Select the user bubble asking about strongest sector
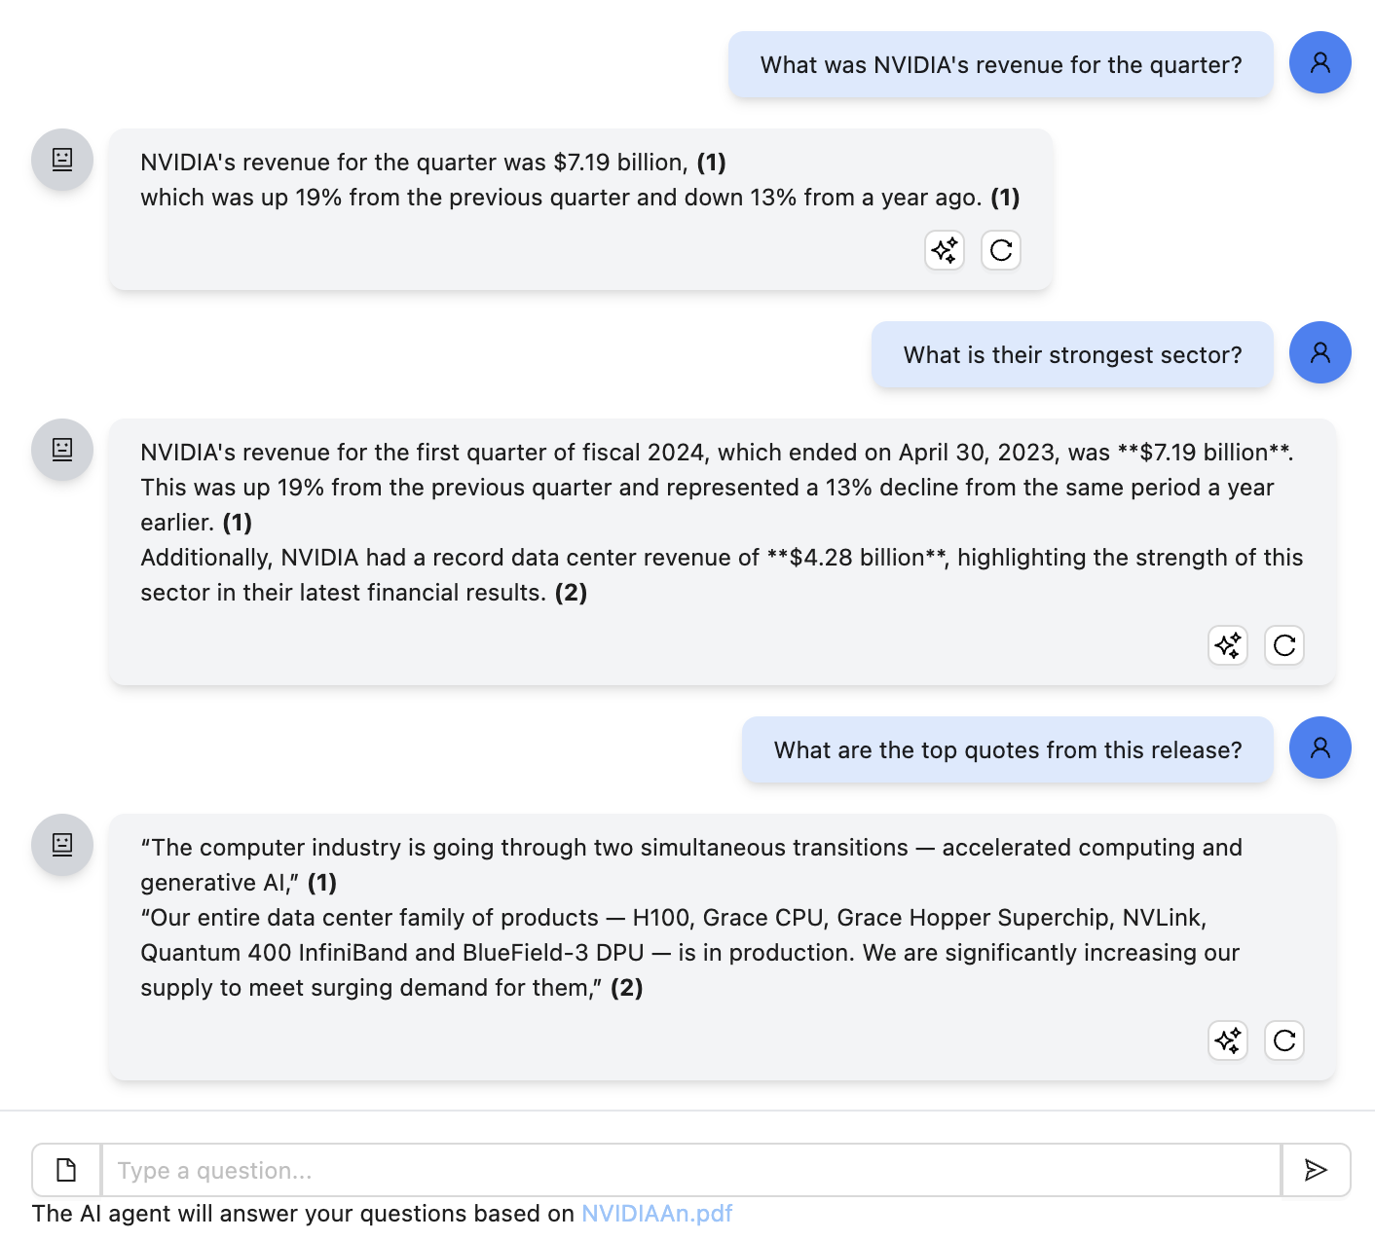Screen dimensions: 1375x1240 coord(1071,354)
